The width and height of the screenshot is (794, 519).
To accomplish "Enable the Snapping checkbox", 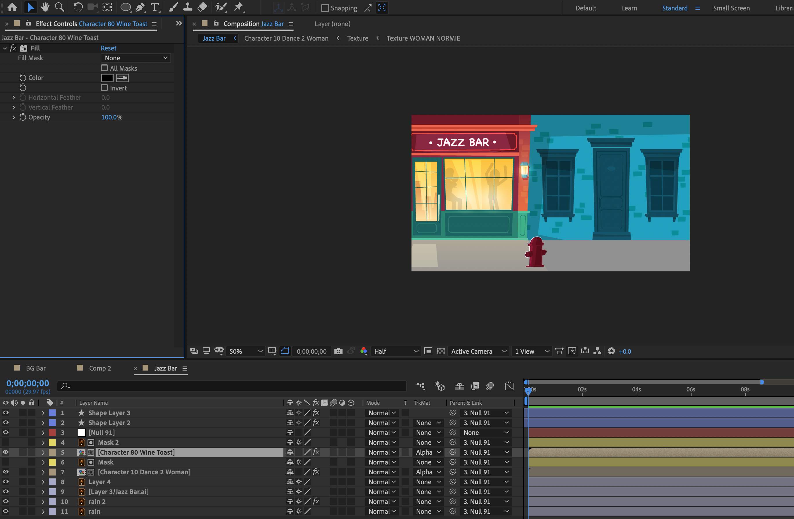I will point(325,8).
